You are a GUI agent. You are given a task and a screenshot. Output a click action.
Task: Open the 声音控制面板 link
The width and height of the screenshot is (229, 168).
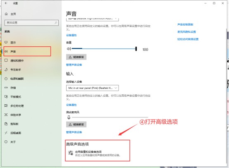coord(185,24)
